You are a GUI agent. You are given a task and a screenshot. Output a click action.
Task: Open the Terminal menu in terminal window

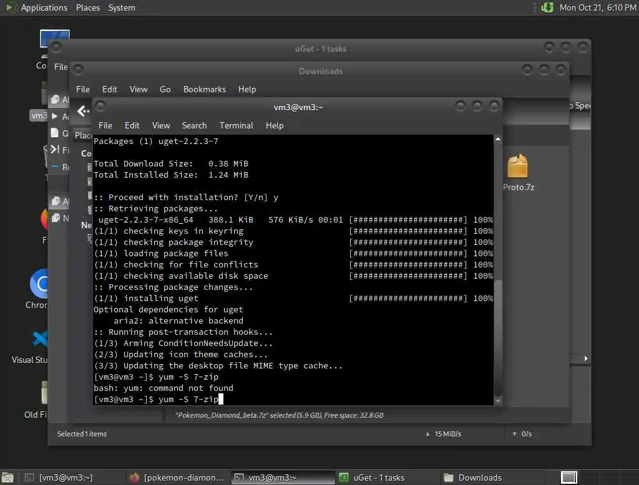(x=237, y=125)
